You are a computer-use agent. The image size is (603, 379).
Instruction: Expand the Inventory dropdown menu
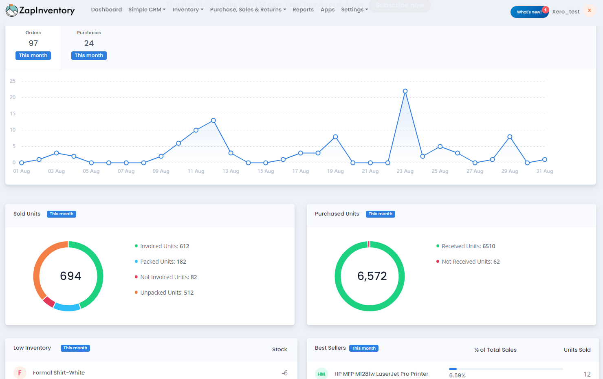pos(188,9)
